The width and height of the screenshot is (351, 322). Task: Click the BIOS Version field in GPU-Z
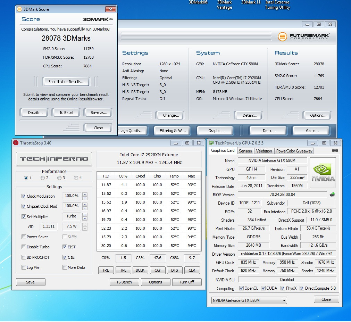point(282,195)
